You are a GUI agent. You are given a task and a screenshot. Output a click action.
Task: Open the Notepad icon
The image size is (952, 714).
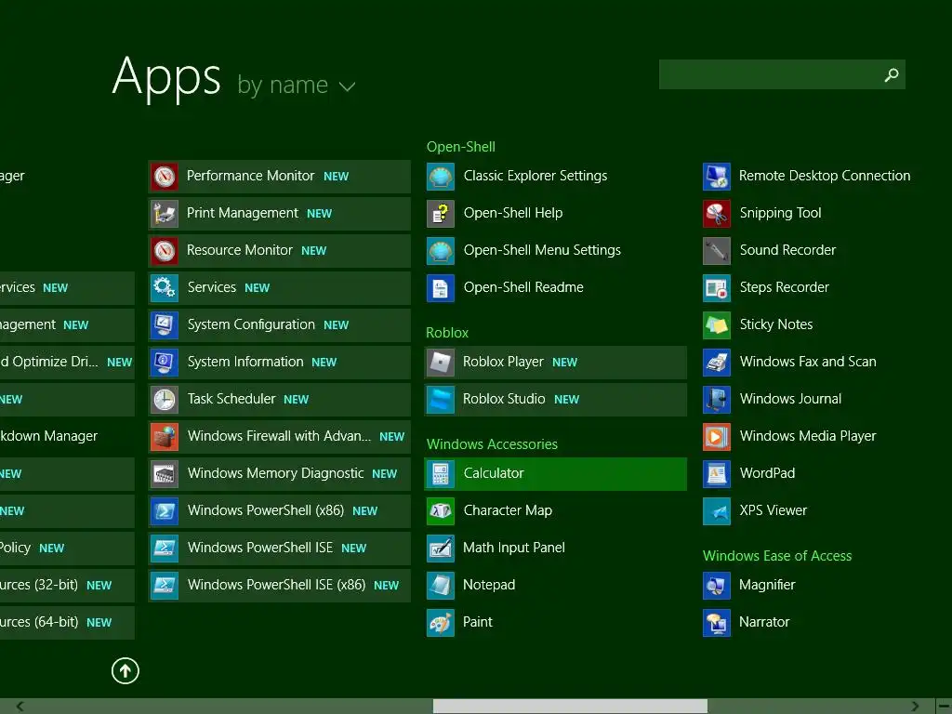click(x=440, y=586)
